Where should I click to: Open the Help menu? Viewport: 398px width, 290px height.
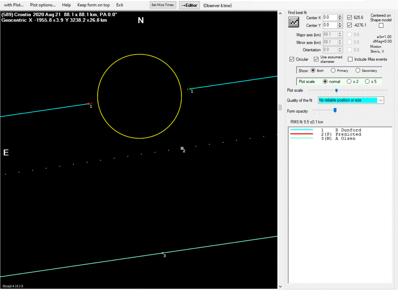[66, 5]
